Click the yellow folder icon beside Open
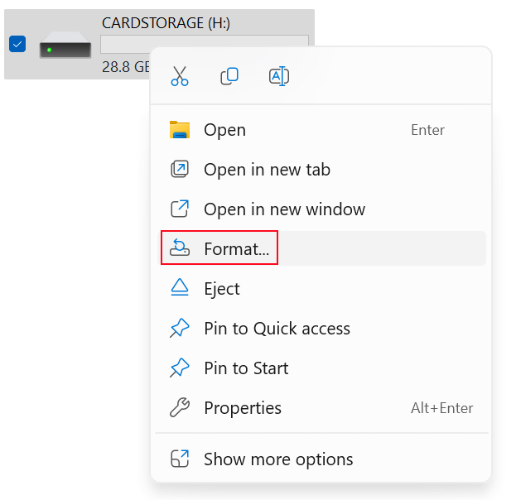Screen dimensions: 516x500 coord(180,130)
